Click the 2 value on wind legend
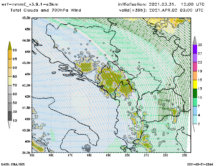The width and height of the screenshot is (219, 166). [199, 124]
